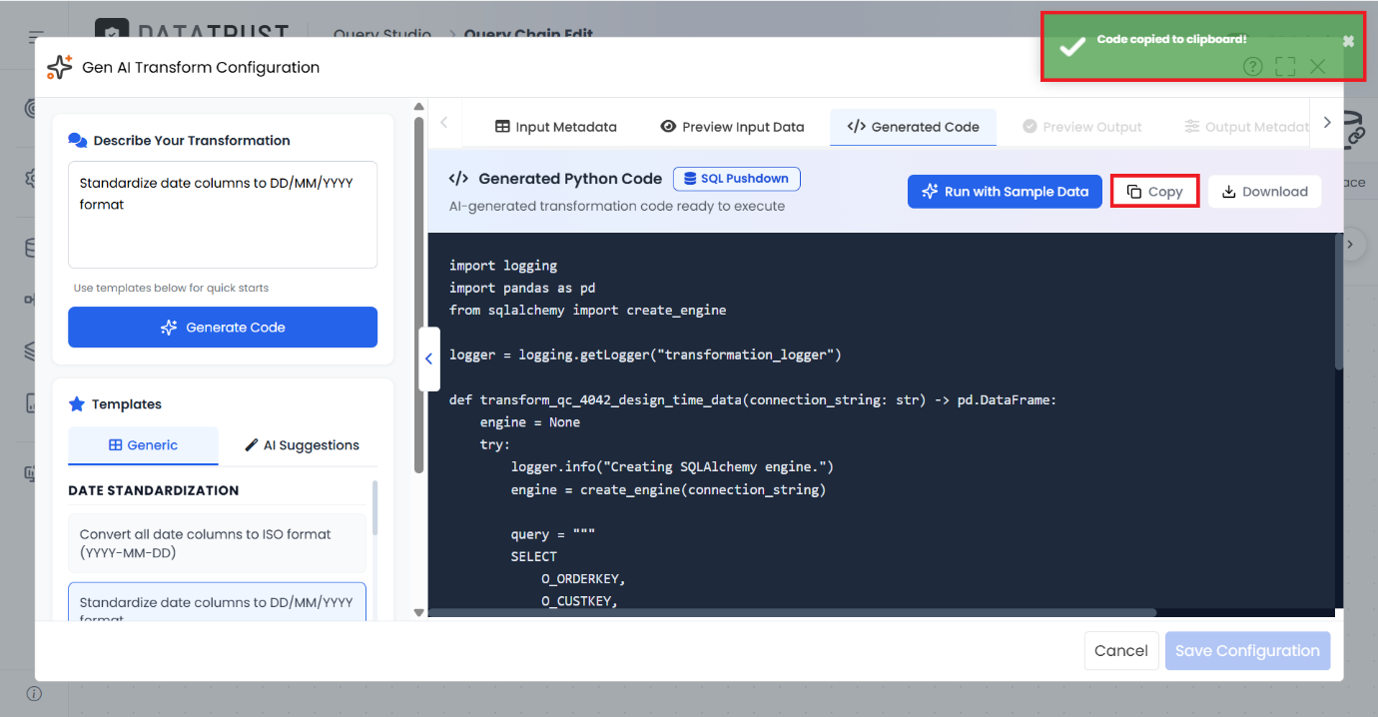1378x717 pixels.
Task: Close the Gen AI Transform dialog
Action: 1317,67
